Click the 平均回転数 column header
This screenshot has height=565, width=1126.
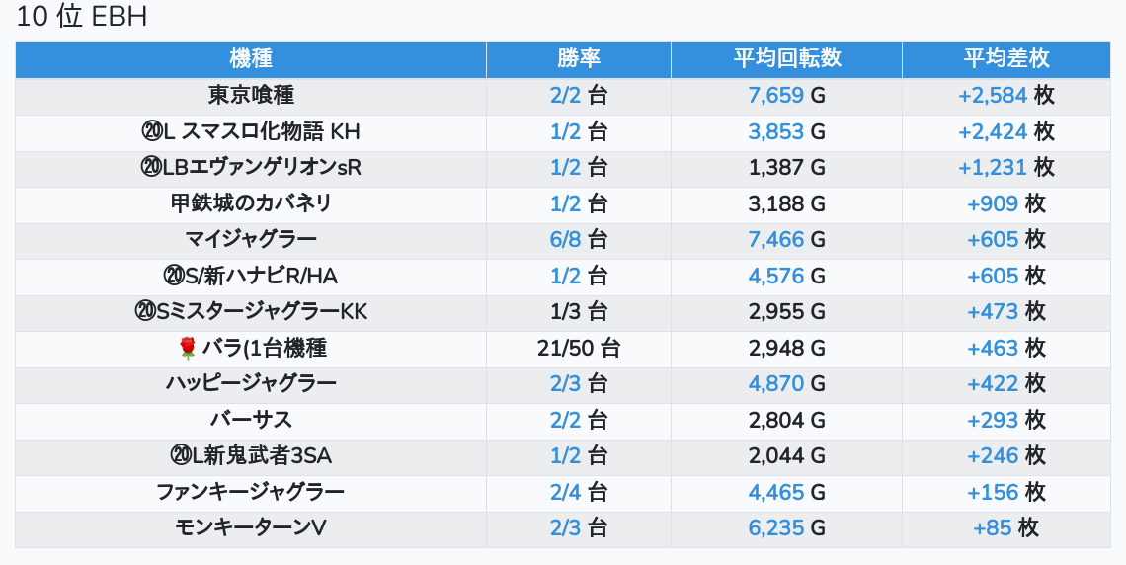(786, 59)
